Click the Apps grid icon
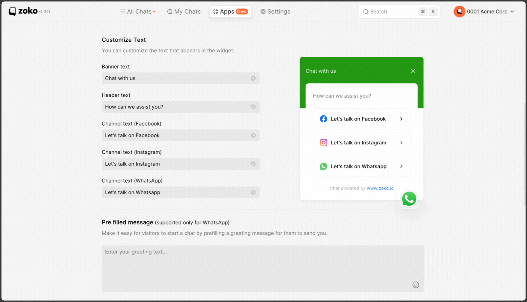527x302 pixels. (x=216, y=12)
